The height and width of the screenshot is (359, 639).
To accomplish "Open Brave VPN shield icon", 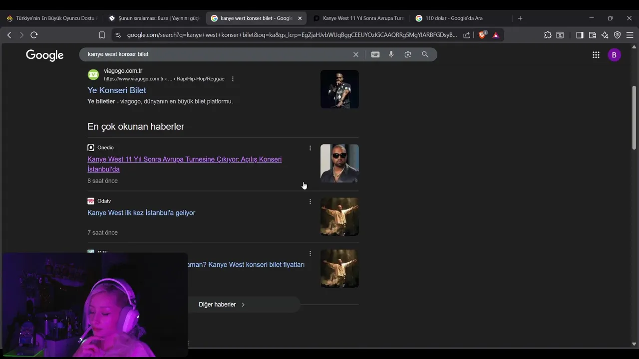I will (x=618, y=35).
